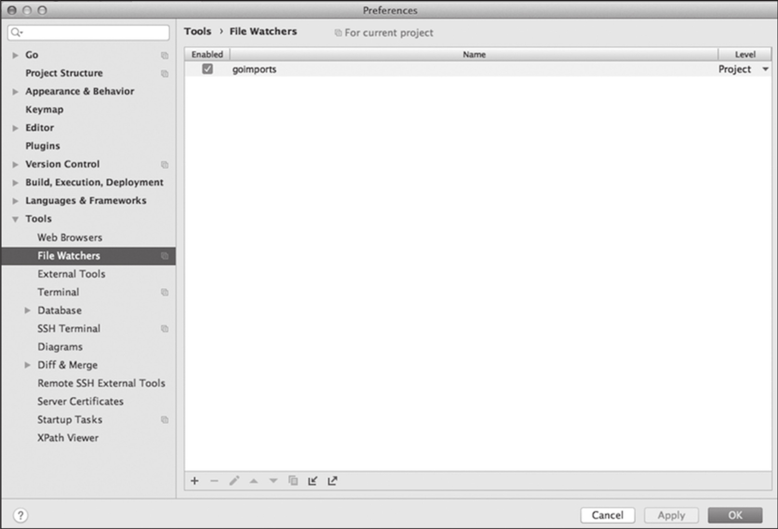
Task: Click the copy watcher icon
Action: tap(293, 481)
